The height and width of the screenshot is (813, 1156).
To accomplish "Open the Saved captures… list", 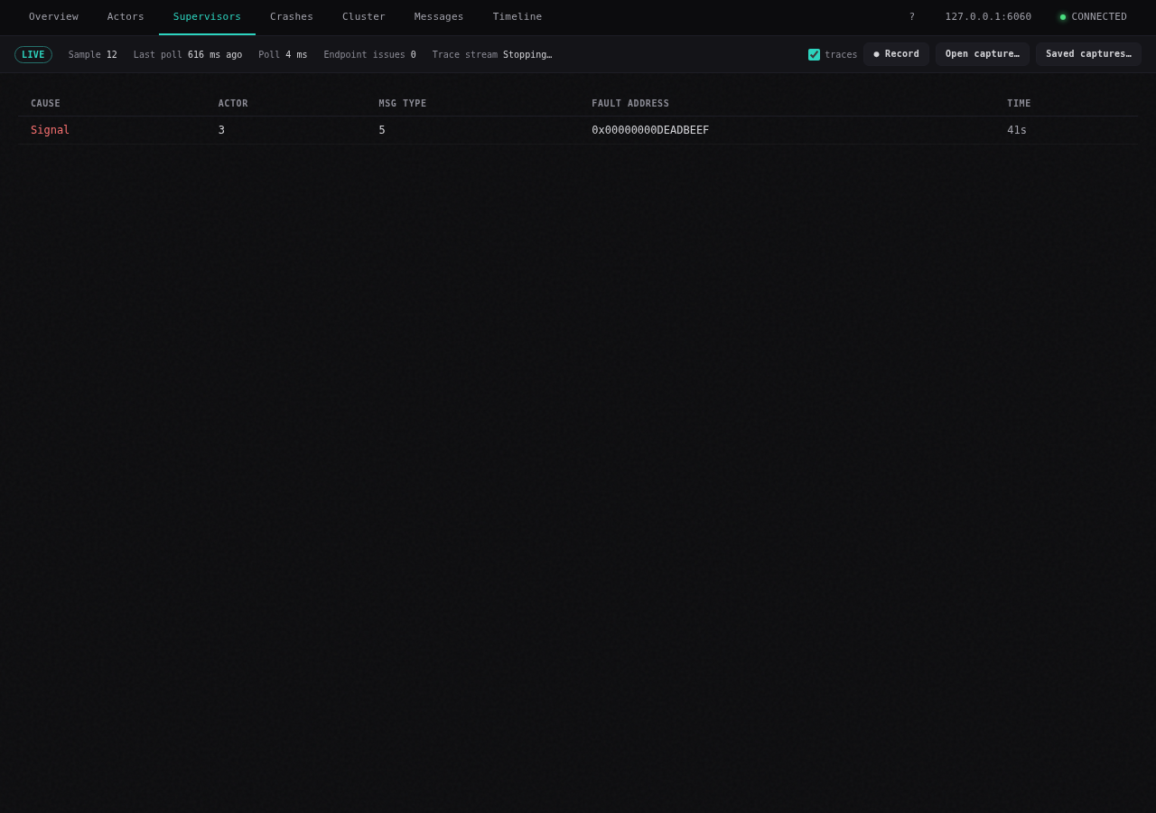I will pos(1088,54).
